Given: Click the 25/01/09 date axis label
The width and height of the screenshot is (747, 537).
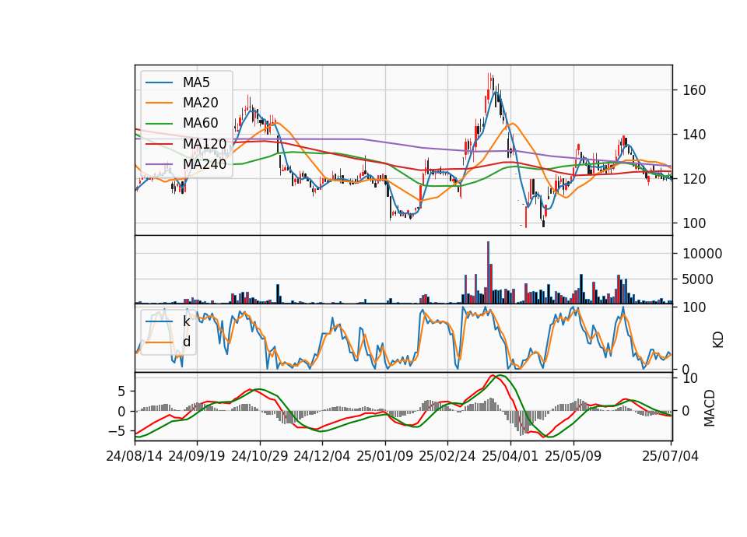Looking at the screenshot, I should (385, 457).
